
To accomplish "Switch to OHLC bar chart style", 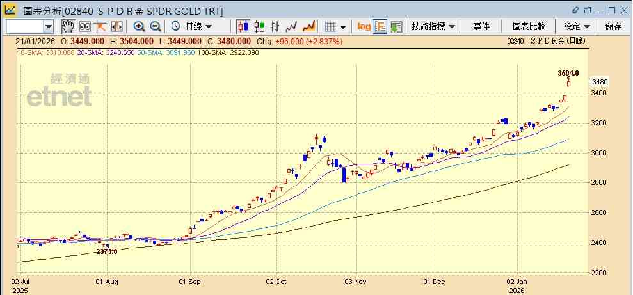I will [x=275, y=27].
